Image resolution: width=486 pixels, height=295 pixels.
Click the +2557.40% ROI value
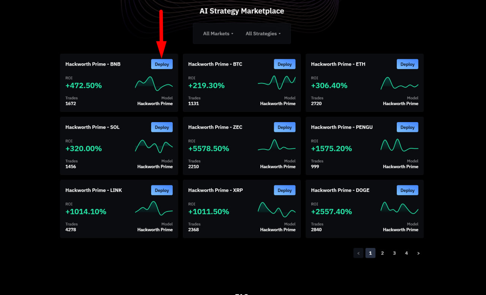pyautogui.click(x=331, y=212)
